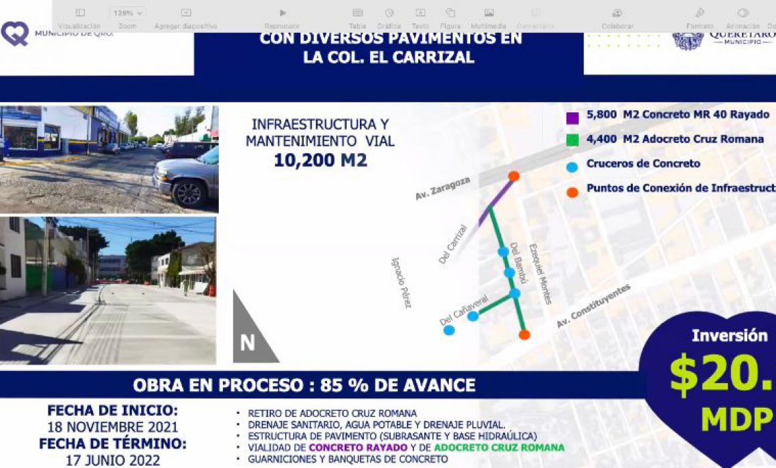Screen dimensions: 776x468
Task: Toggle the Formato inspector panel
Action: coord(700,18)
